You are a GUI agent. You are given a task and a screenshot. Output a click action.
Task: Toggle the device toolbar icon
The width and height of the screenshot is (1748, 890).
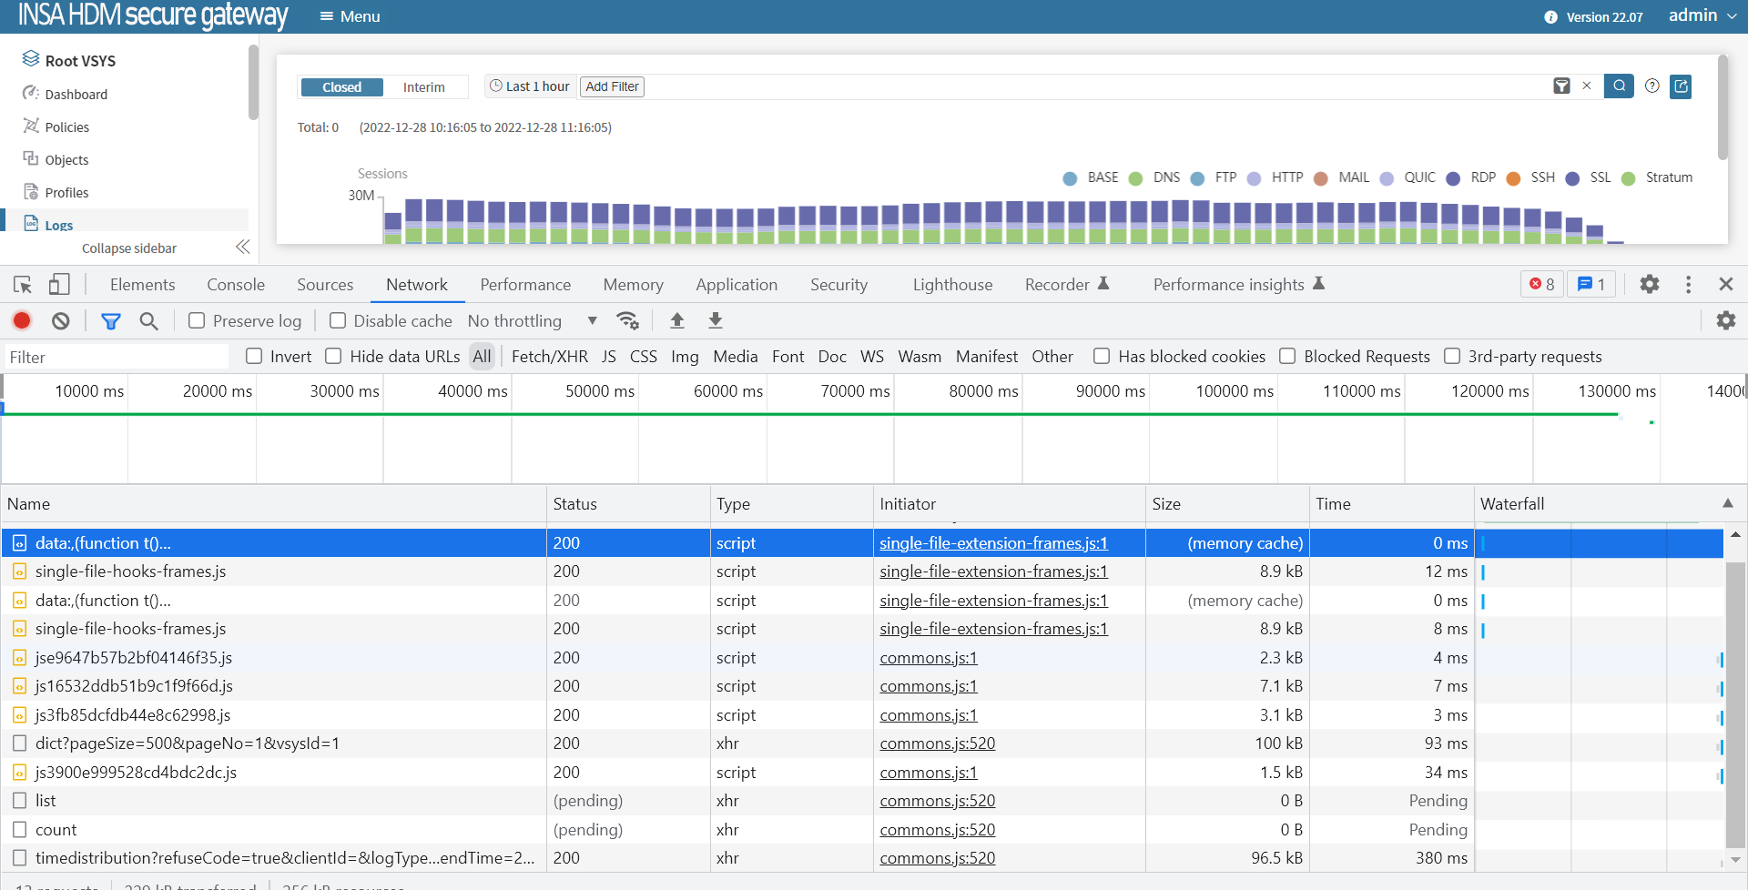(x=59, y=285)
